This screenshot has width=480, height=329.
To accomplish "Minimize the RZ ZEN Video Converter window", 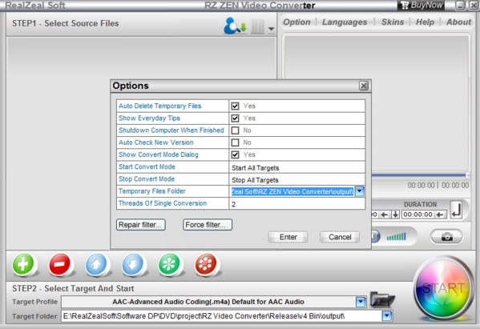I will [460, 6].
